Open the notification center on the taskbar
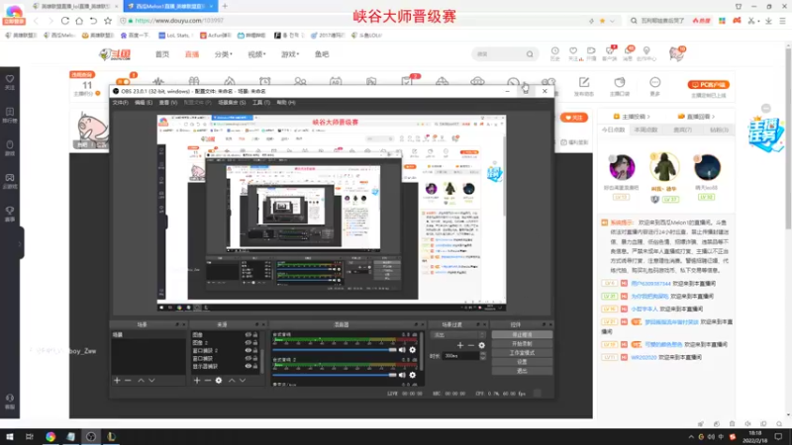 click(x=778, y=437)
